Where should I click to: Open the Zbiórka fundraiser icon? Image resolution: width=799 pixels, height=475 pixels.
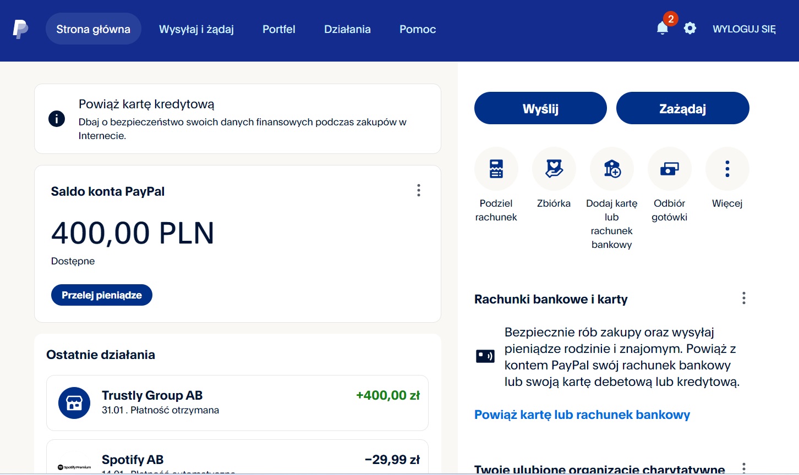554,169
